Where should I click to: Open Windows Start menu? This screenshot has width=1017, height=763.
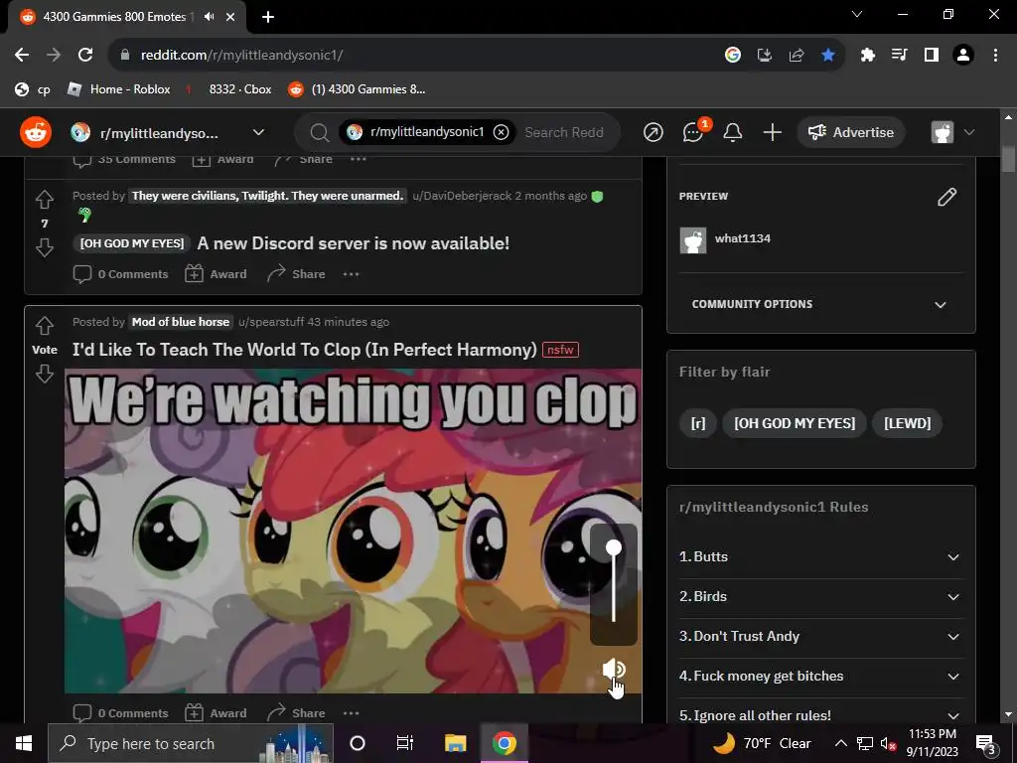[24, 743]
